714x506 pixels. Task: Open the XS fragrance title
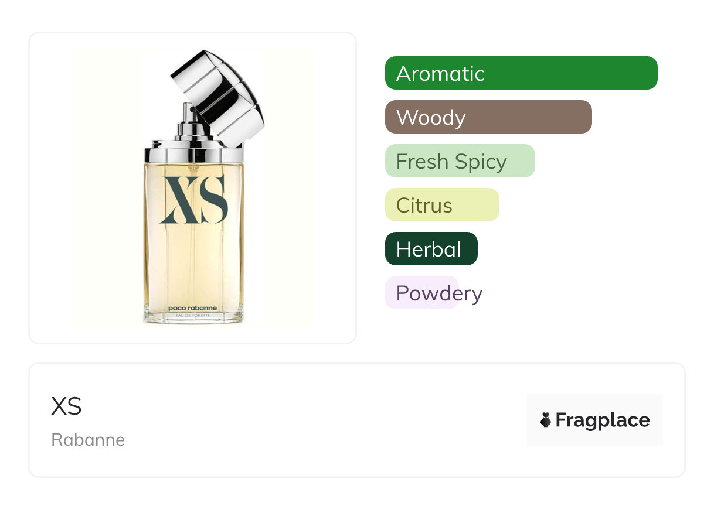point(66,406)
